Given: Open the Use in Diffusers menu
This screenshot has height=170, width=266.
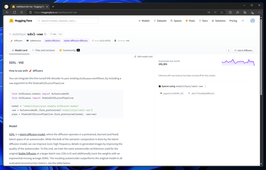Looking at the screenshot, I should (243, 50).
